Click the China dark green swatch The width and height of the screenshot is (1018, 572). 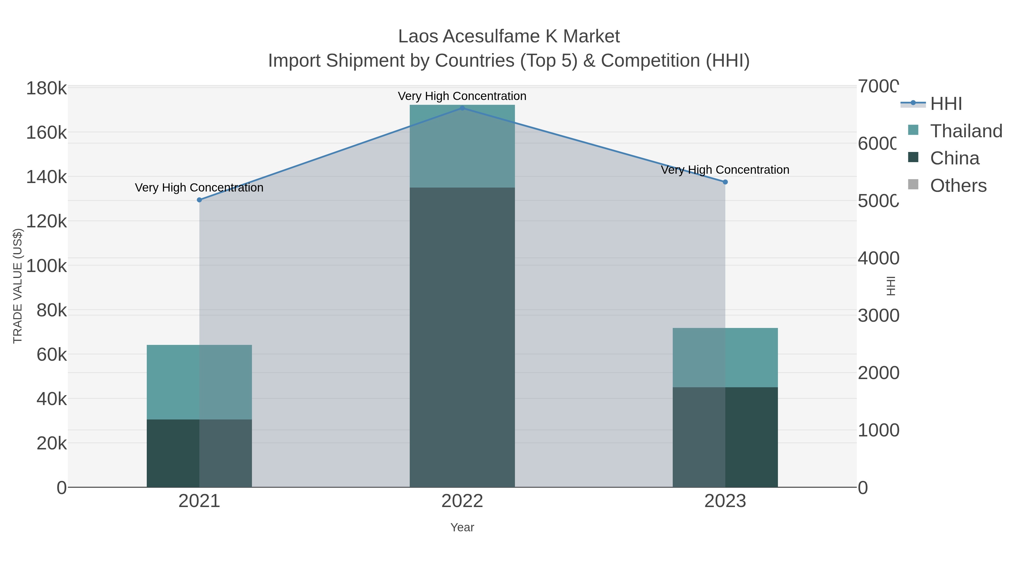click(x=913, y=157)
